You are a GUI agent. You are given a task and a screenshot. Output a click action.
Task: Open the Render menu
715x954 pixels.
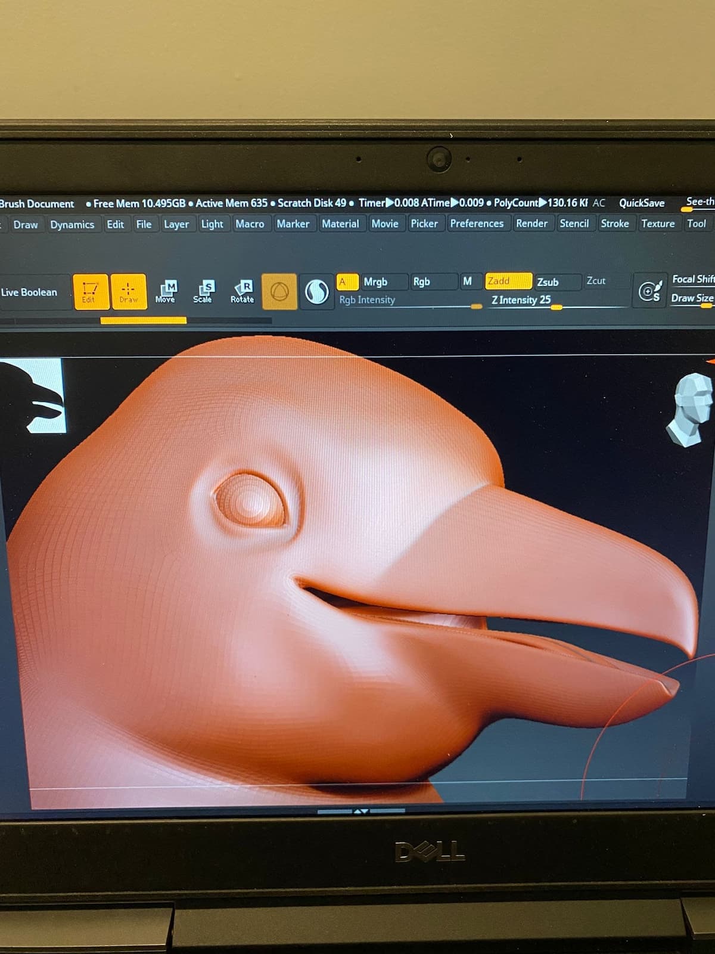pos(531,224)
